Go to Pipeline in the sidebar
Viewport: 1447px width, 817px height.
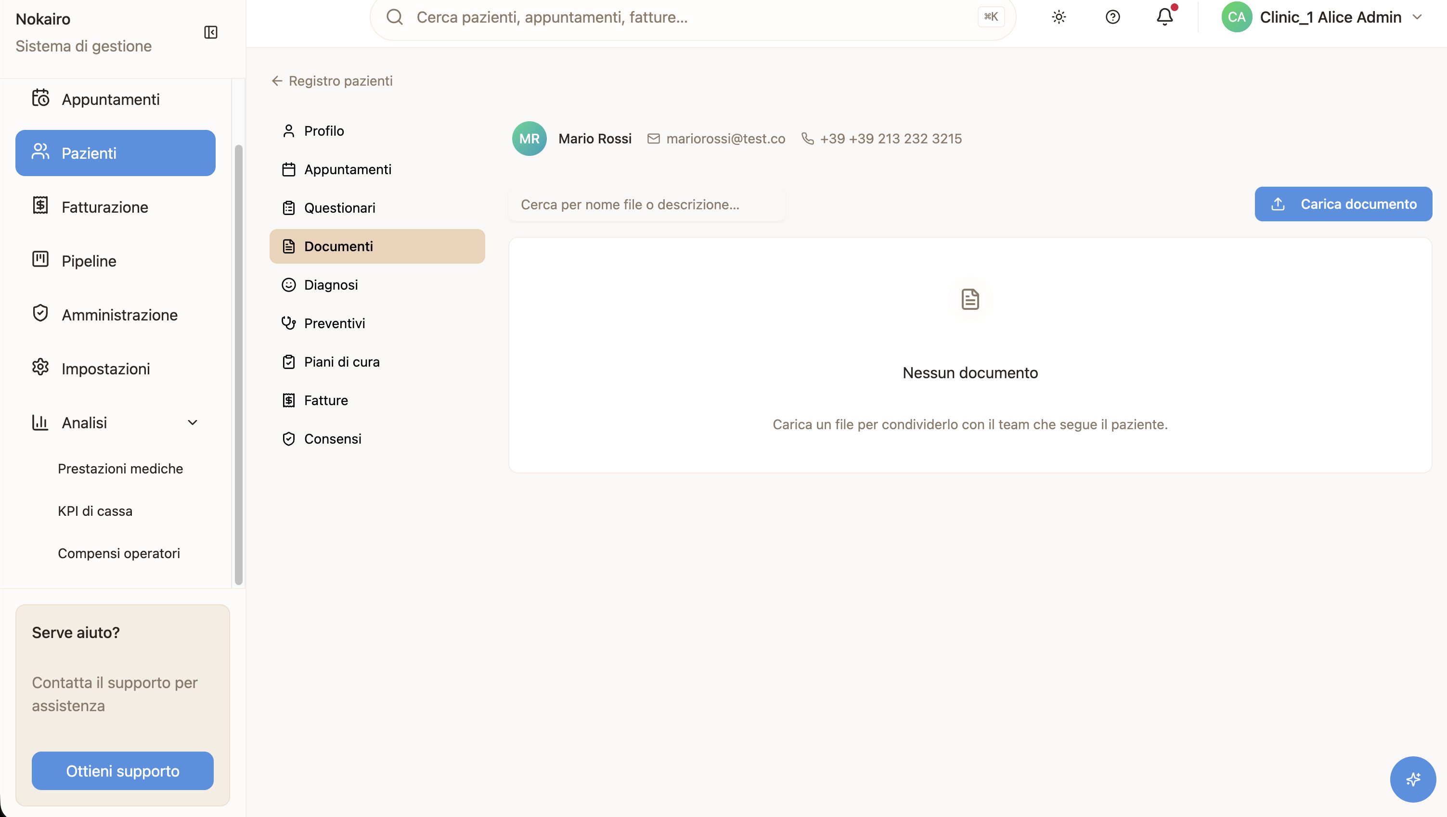point(115,261)
